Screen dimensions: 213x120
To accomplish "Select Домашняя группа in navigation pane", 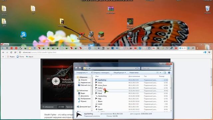I will pos(84,107).
